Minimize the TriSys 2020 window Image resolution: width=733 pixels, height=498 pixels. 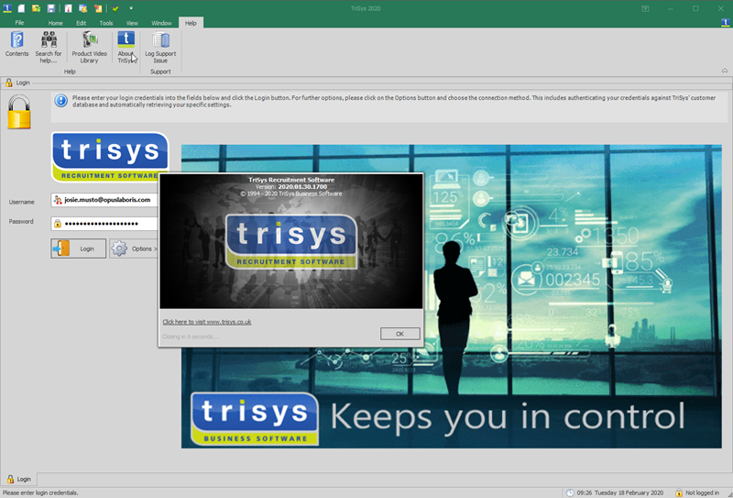tap(670, 8)
